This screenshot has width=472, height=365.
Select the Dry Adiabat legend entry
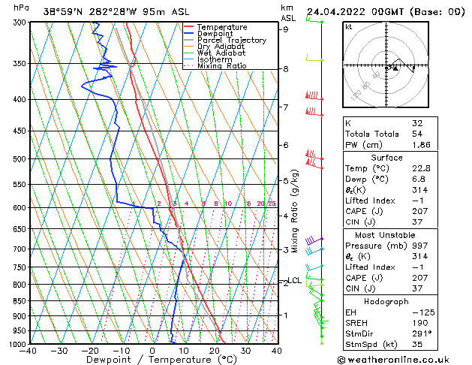pyautogui.click(x=214, y=47)
